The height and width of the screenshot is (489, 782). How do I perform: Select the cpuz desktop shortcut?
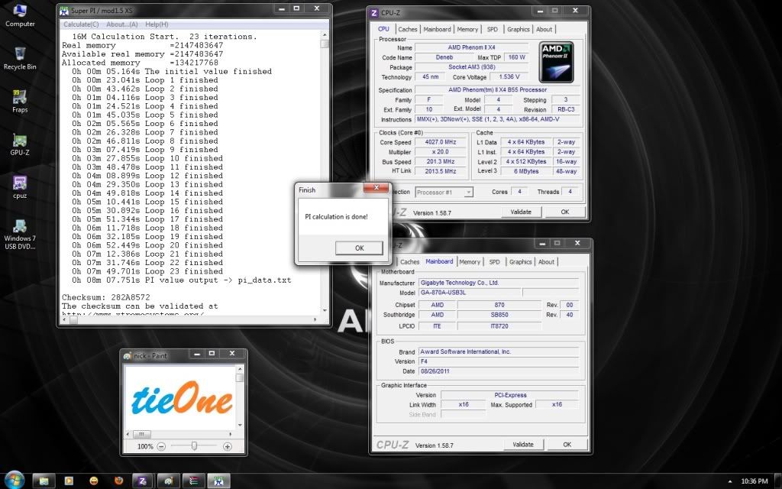point(20,187)
